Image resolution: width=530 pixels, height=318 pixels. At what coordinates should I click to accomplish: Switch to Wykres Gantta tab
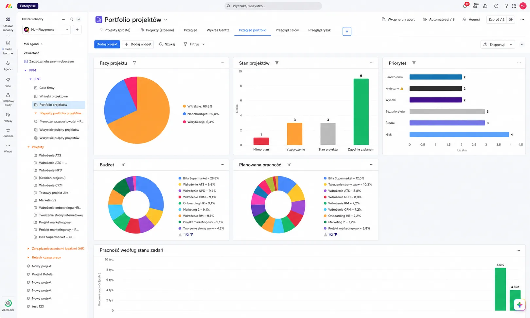tap(218, 30)
